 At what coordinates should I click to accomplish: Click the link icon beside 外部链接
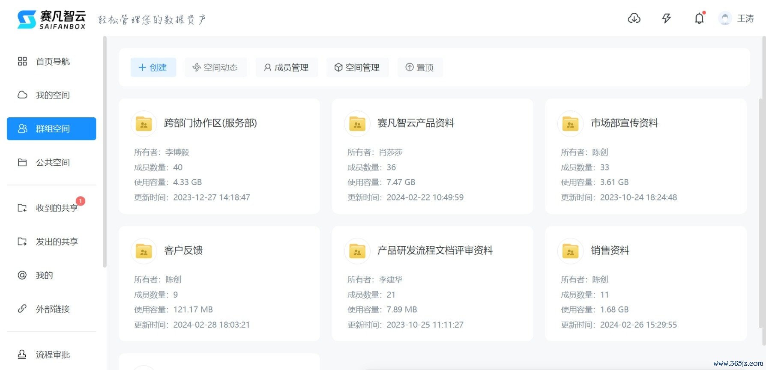[x=22, y=309]
